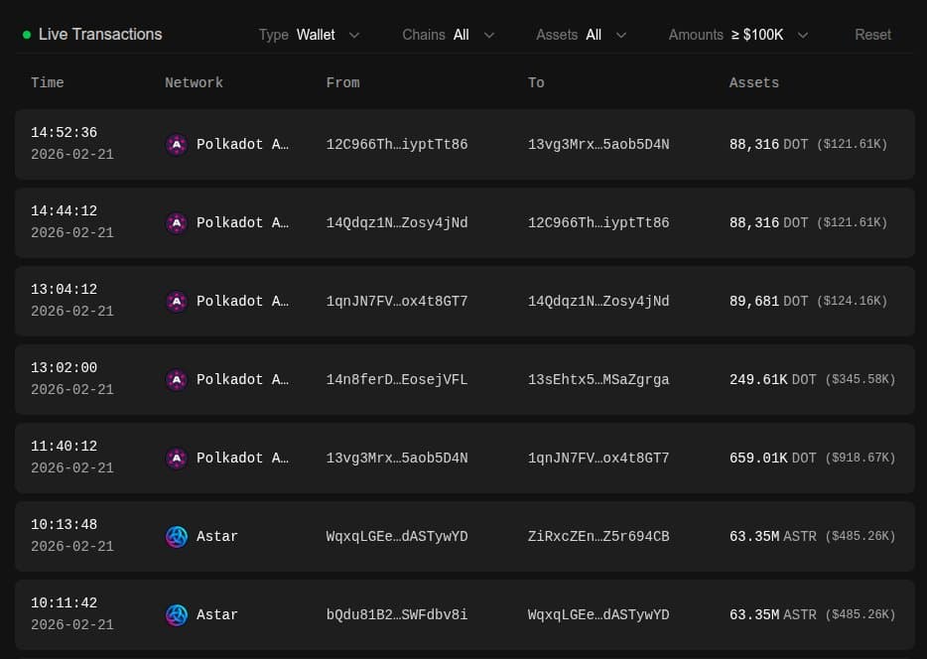The image size is (927, 659).
Task: Open recipient address 13sEhtx5…MSaZgrga
Action: pyautogui.click(x=597, y=380)
